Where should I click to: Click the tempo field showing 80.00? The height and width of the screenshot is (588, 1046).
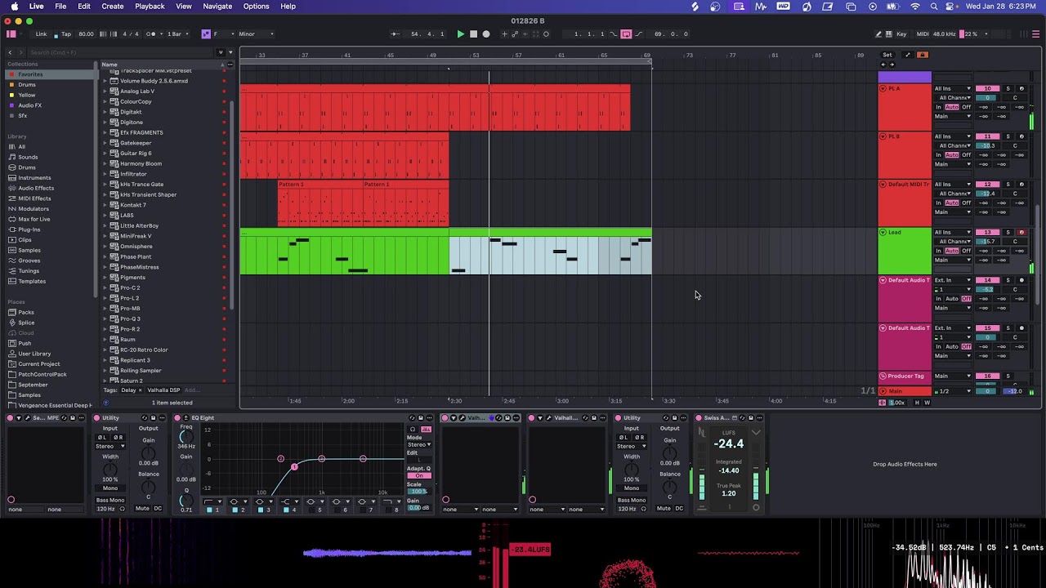click(86, 34)
